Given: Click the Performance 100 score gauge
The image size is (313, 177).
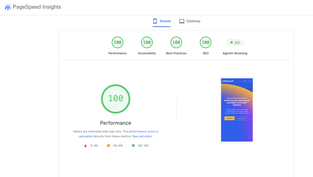Looking at the screenshot, I should pyautogui.click(x=117, y=42).
